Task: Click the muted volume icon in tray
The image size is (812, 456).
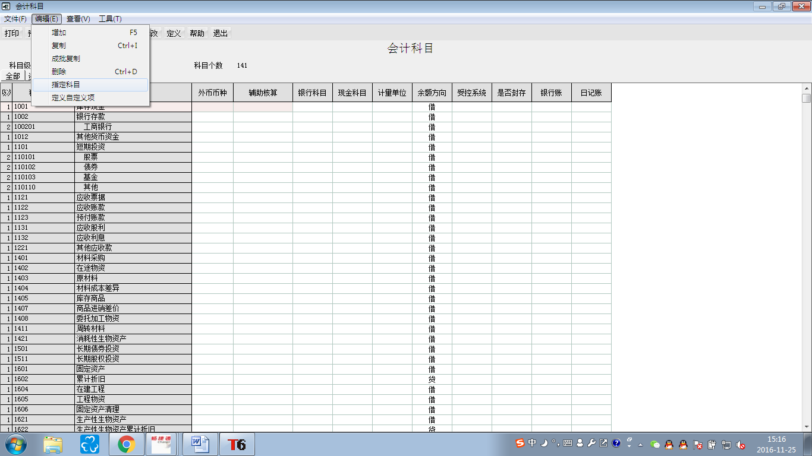Action: pos(741,445)
